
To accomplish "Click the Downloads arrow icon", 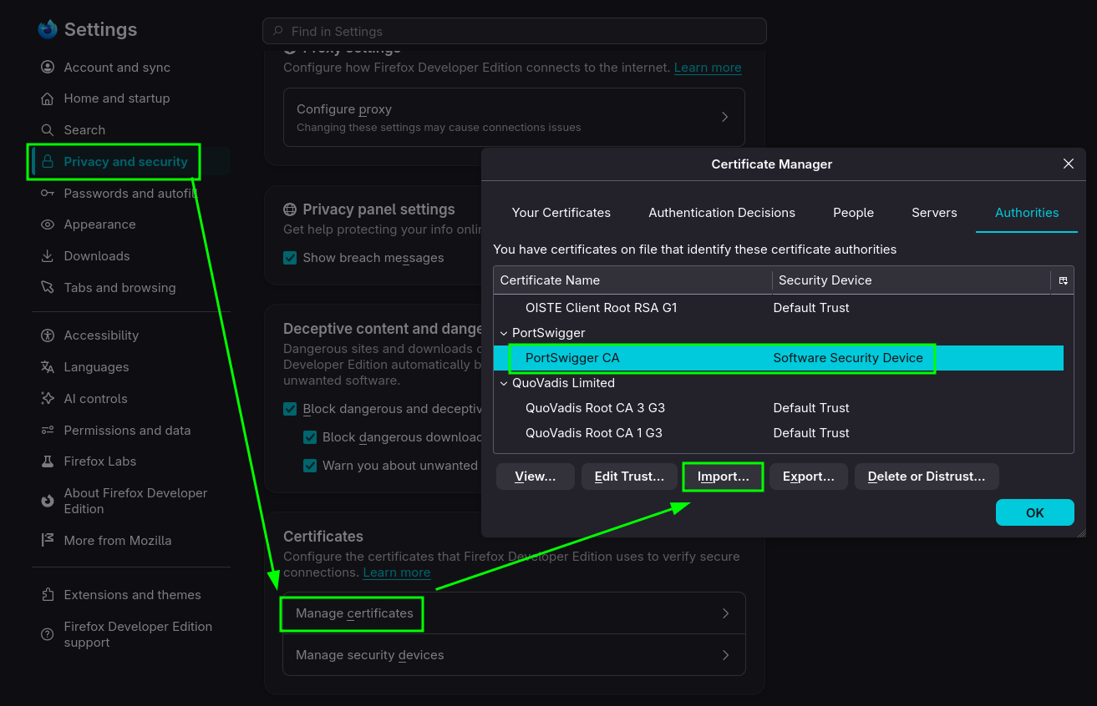I will (x=48, y=256).
